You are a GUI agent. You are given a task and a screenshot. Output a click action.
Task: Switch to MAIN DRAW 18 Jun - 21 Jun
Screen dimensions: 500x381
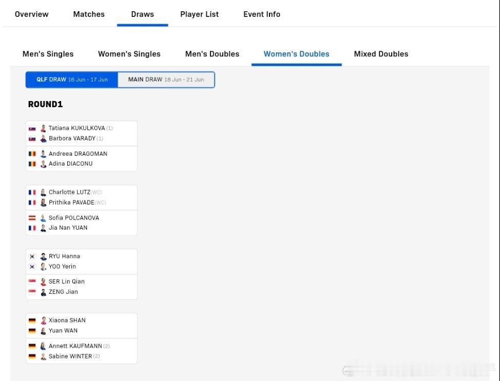[x=166, y=79]
